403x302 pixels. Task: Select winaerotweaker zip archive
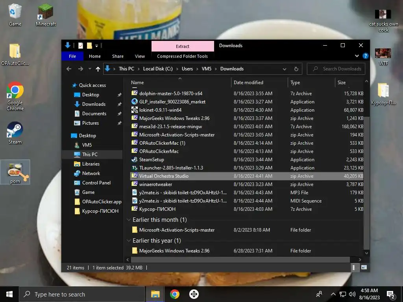tap(247, 184)
